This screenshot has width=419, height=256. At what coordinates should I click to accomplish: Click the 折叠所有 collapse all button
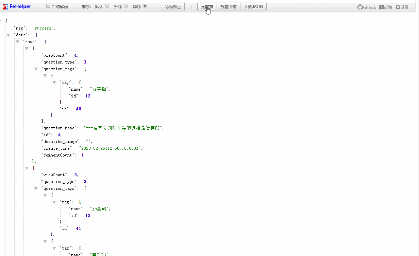(x=228, y=7)
